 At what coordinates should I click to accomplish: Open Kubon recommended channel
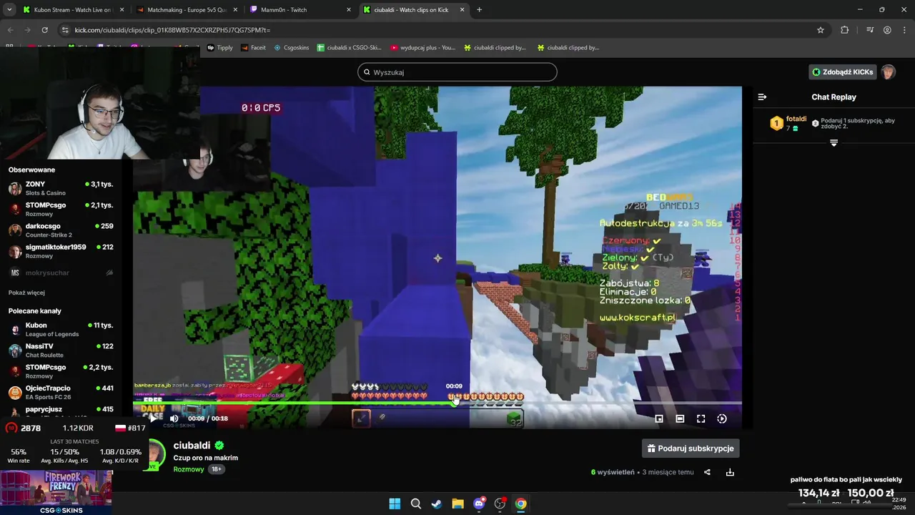pos(61,329)
